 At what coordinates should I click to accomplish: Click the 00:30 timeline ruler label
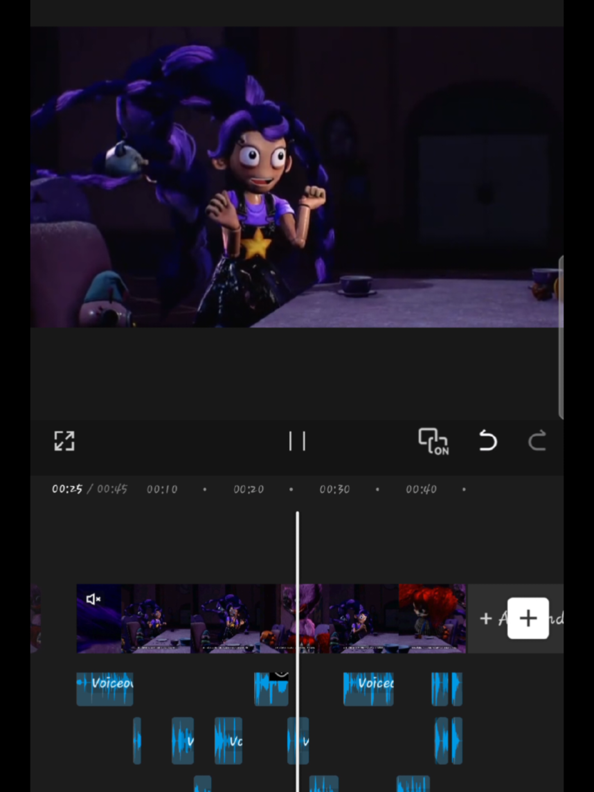coord(334,489)
